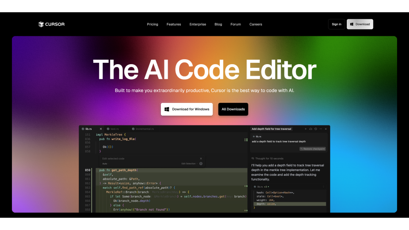Open the Auto model dropdown
Screen dimensions: 409x230
pos(105,163)
